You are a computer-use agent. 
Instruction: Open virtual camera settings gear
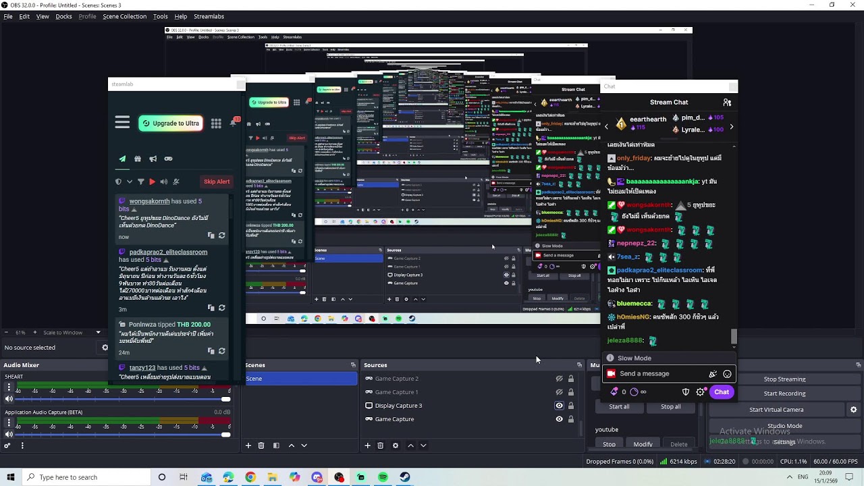click(853, 410)
